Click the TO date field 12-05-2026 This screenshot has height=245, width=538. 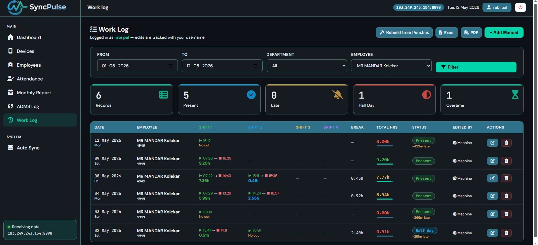pyautogui.click(x=222, y=66)
